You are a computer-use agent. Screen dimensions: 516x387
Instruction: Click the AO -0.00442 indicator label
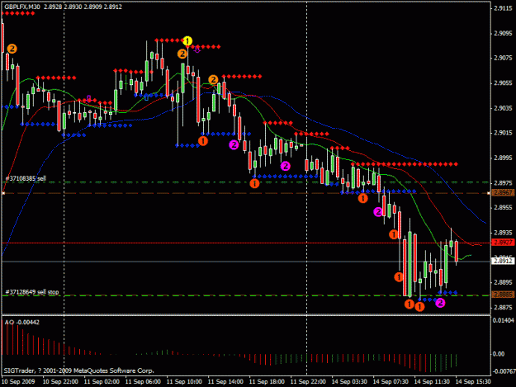(x=22, y=323)
